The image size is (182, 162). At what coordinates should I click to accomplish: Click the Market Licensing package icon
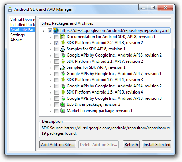[63, 111]
